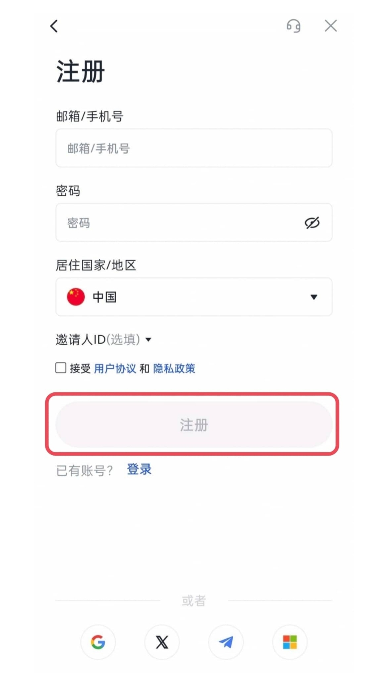This screenshot has height=695, width=388.
Task: Dismiss the registration screen
Action: [330, 25]
